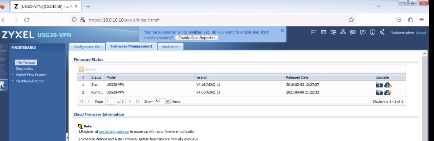Click the Dashboard monitor icon in left sidebar

[x=3, y=48]
